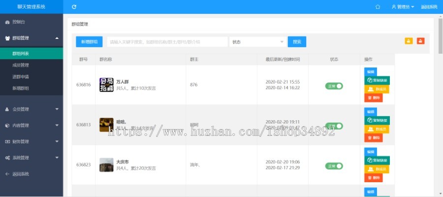This screenshot has width=443, height=197.
Task: Edit the group 哈哈。
Action: tap(370, 112)
